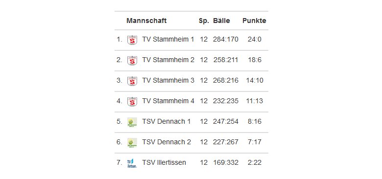Open the TV Stammheim 3 team name
382x179 pixels.
[168, 81]
